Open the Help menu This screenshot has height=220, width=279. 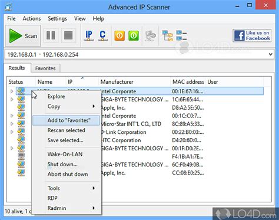click(x=98, y=18)
